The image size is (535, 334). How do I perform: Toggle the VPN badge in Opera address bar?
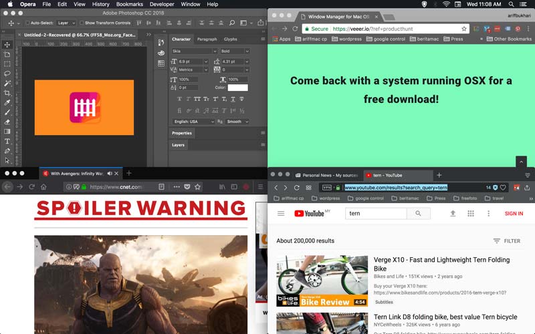(327, 188)
